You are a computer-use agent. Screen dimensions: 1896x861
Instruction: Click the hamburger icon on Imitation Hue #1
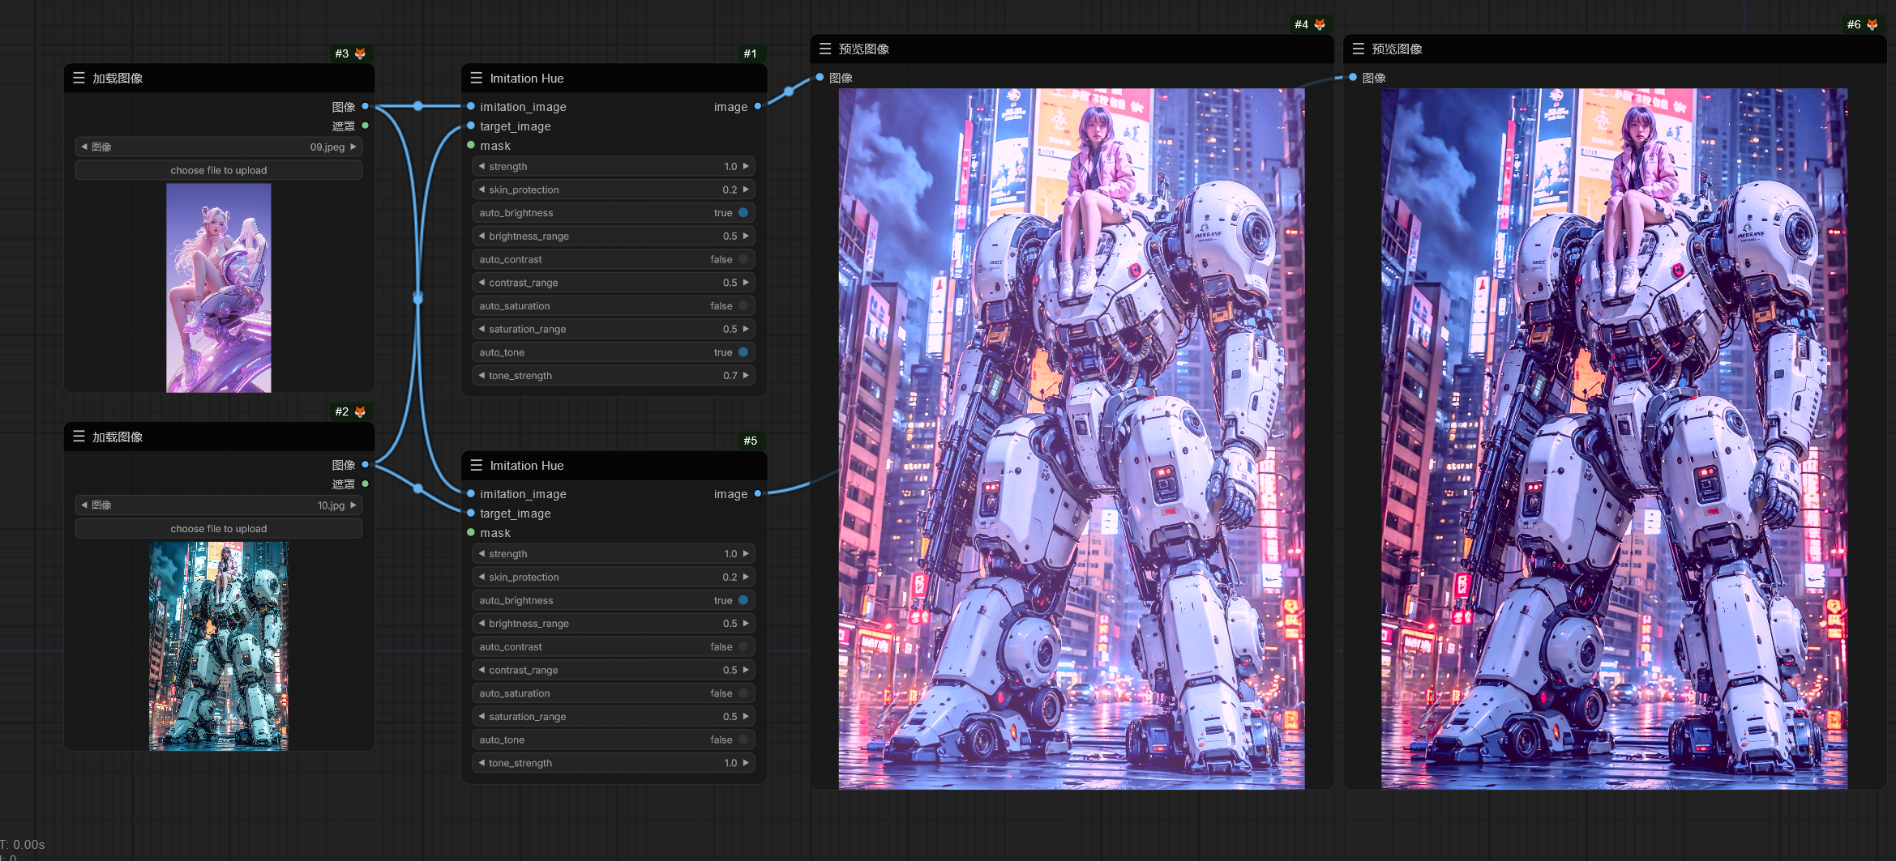477,78
